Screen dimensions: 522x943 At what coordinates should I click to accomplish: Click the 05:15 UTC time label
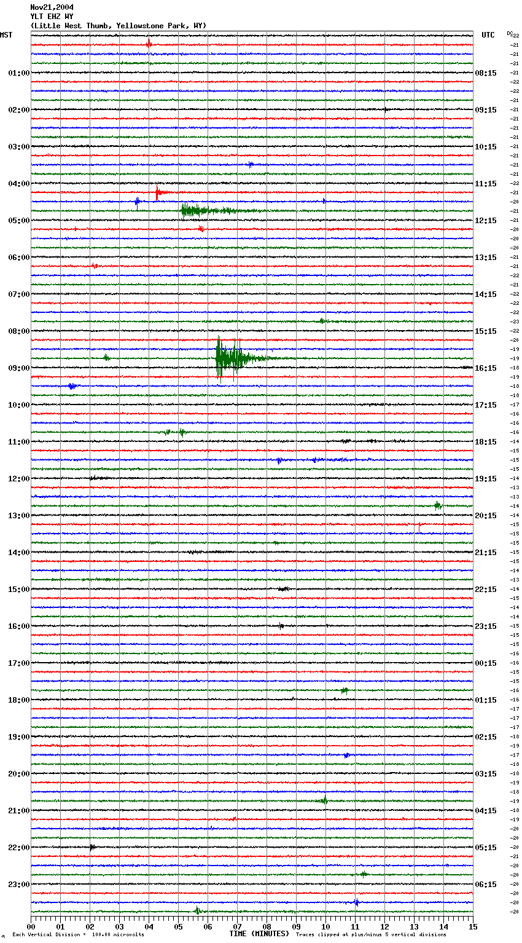pyautogui.click(x=486, y=848)
